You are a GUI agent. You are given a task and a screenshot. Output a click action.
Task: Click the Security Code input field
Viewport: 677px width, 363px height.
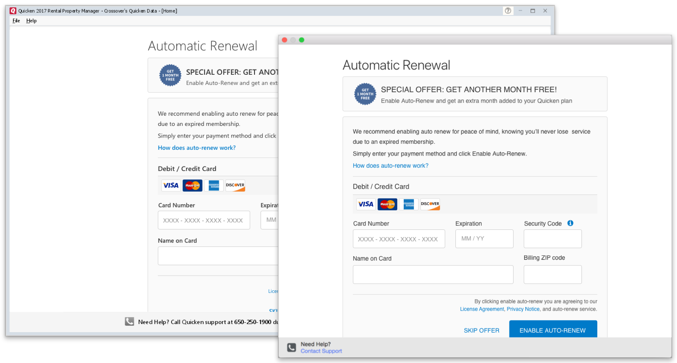click(553, 239)
